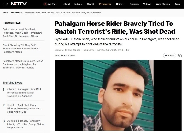The width and height of the screenshot is (184, 133).
Task: Click the Srishti Kapoor author link
Action: pos(73,50)
